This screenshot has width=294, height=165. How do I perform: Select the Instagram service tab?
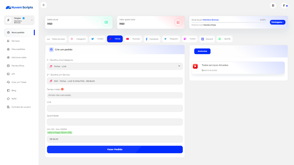click(78, 39)
